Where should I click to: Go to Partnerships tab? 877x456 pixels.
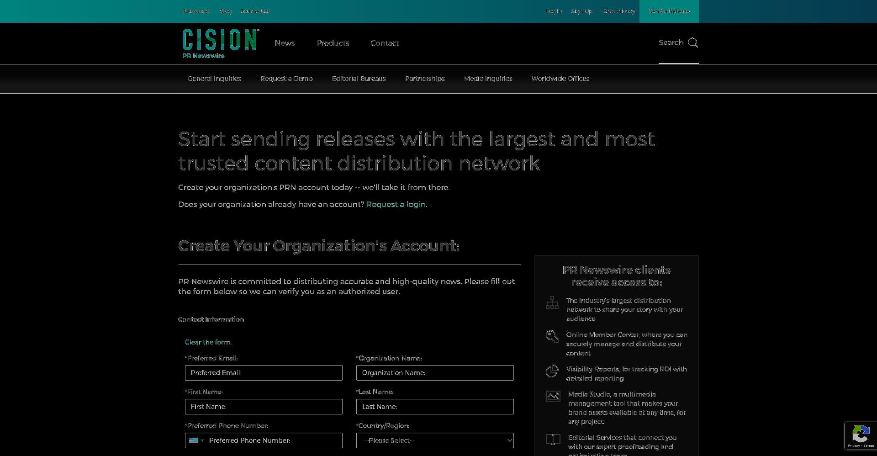click(425, 79)
